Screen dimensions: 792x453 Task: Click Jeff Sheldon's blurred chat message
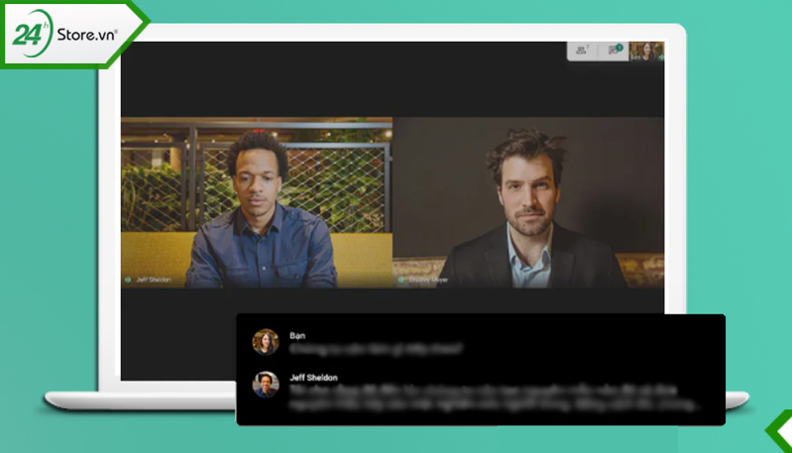click(x=494, y=397)
